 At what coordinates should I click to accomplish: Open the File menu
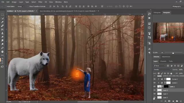tap(3, 2)
